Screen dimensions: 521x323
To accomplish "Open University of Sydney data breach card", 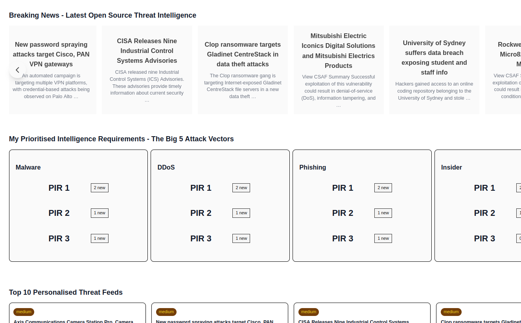I will pyautogui.click(x=434, y=58).
